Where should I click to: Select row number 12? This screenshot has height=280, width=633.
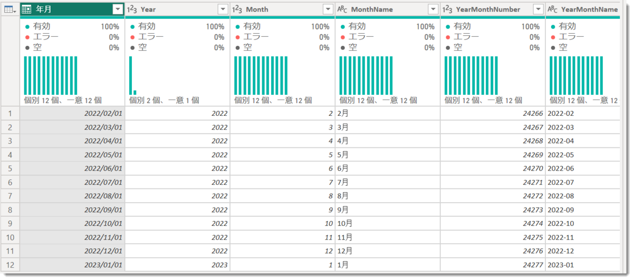click(x=11, y=265)
